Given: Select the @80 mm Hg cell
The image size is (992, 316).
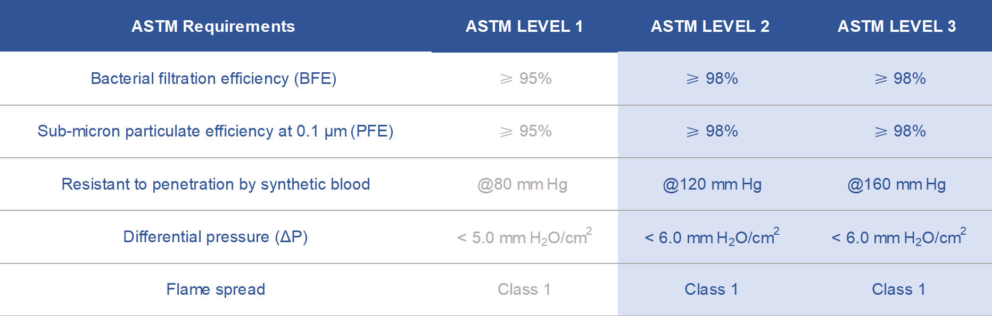Looking at the screenshot, I should pyautogui.click(x=523, y=184).
